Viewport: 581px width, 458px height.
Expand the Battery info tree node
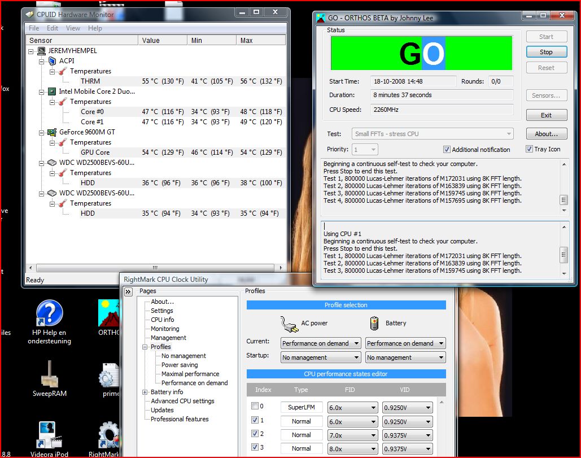tap(145, 392)
